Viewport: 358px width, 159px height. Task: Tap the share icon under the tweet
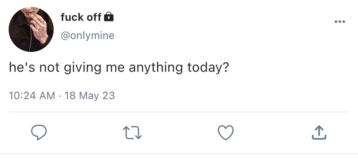click(x=319, y=132)
